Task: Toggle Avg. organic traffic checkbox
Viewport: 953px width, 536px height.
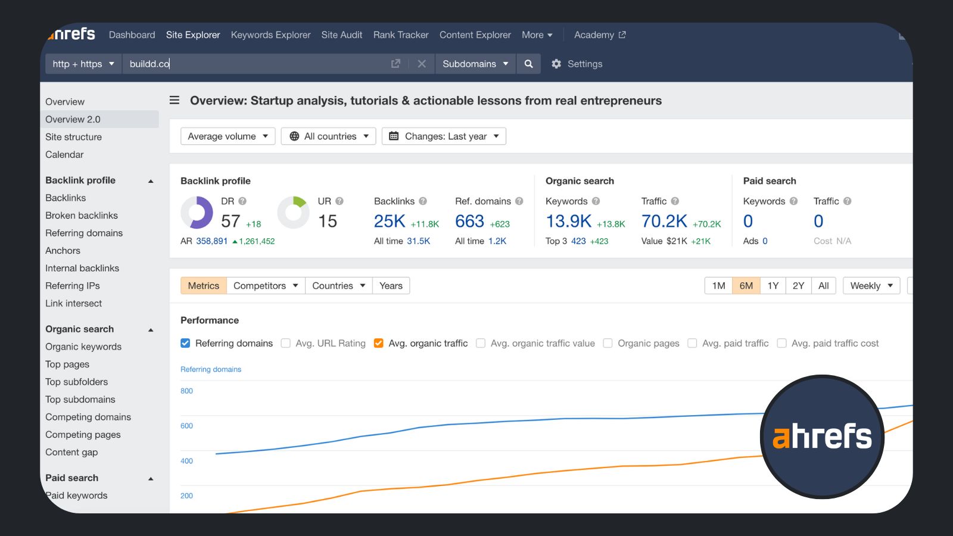Action: pos(378,343)
